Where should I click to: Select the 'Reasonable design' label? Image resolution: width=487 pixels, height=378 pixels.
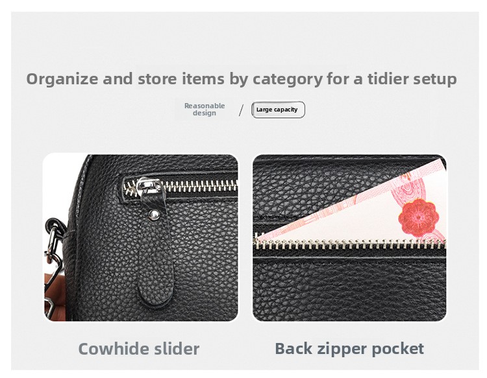click(x=205, y=109)
